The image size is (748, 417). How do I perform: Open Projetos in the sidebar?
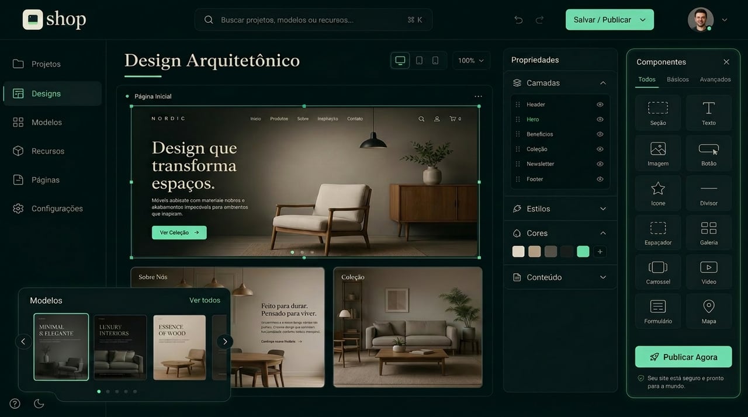coord(53,64)
